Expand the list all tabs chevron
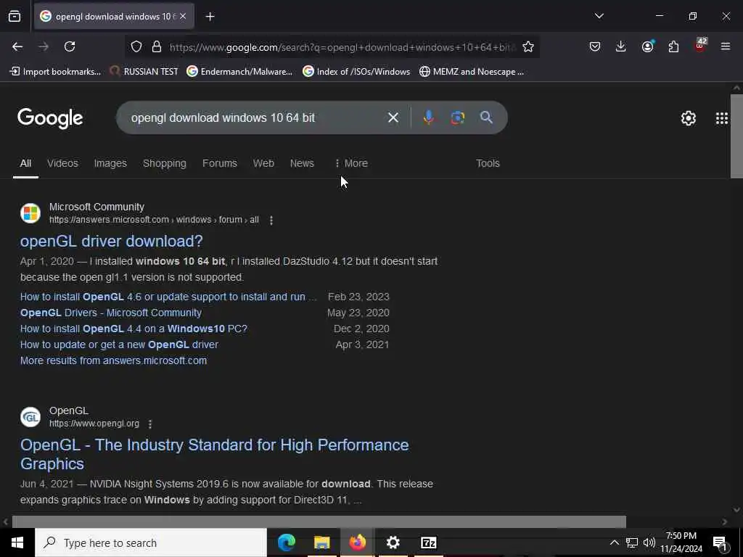Viewport: 743px width, 557px height. 599,16
